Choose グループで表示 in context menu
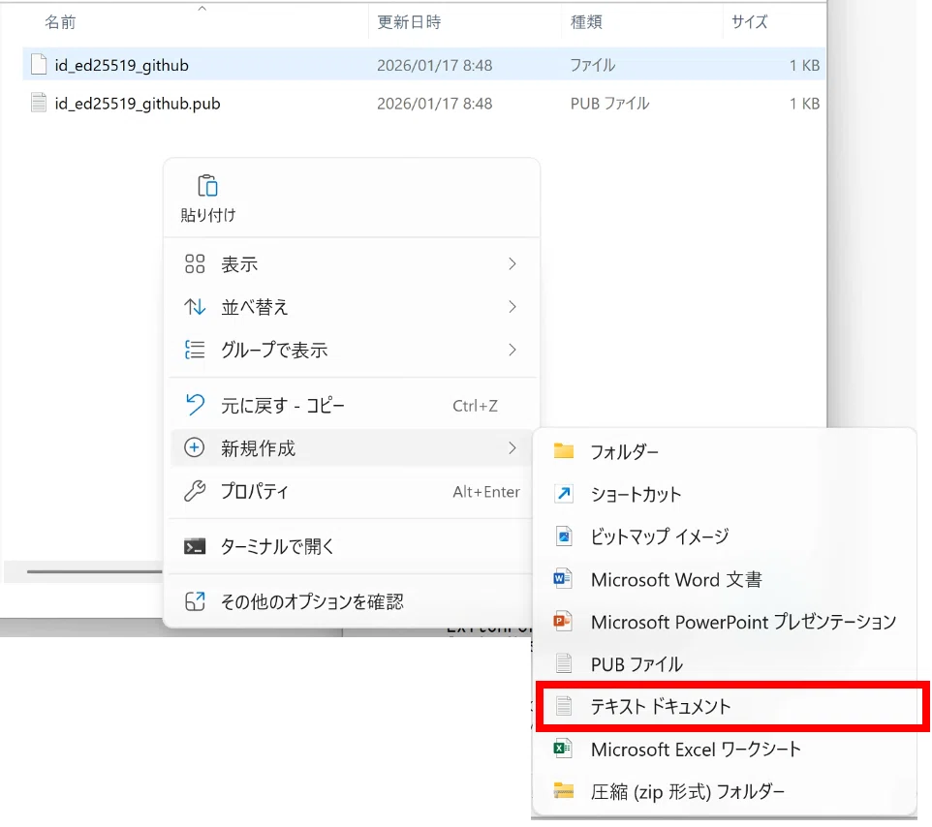 pyautogui.click(x=353, y=350)
